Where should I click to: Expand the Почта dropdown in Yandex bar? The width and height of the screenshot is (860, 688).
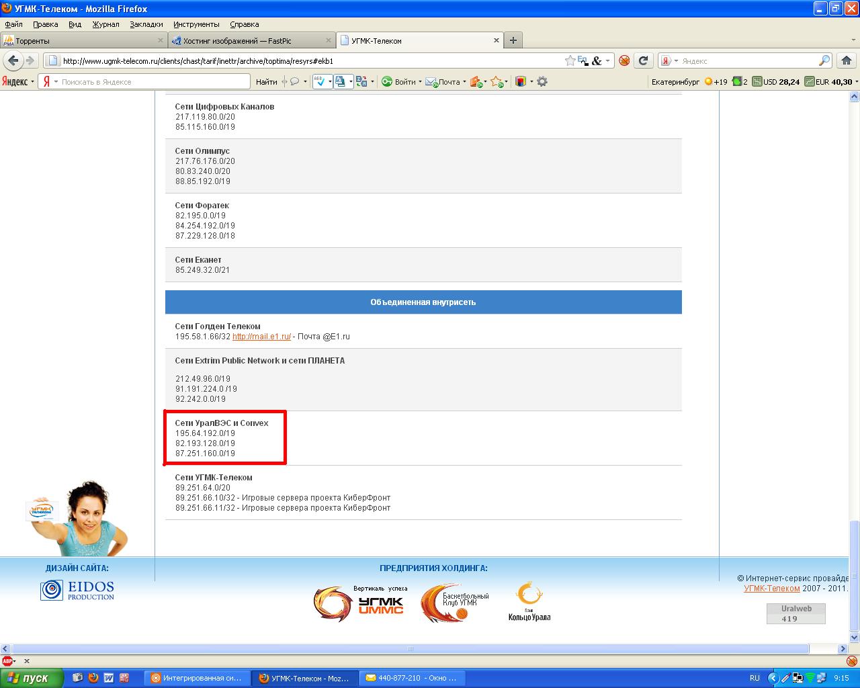pyautogui.click(x=464, y=82)
